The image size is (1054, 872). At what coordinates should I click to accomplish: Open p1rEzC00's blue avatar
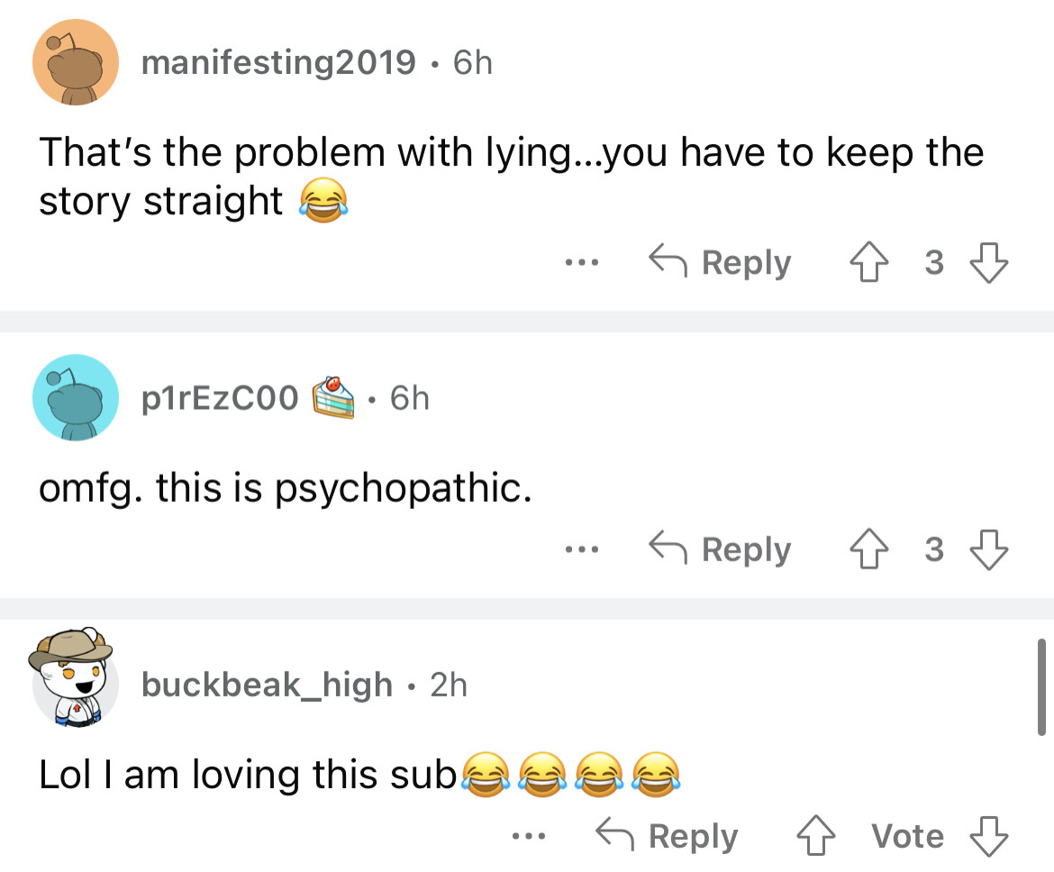76,397
